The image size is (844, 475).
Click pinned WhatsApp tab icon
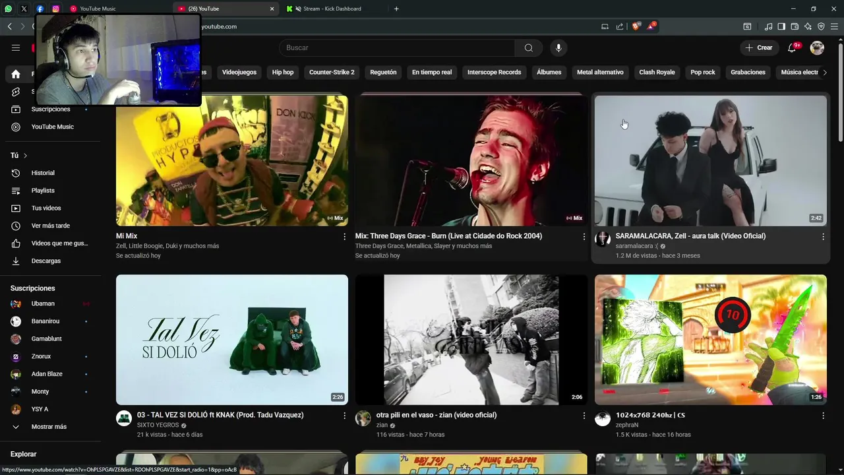[8, 9]
